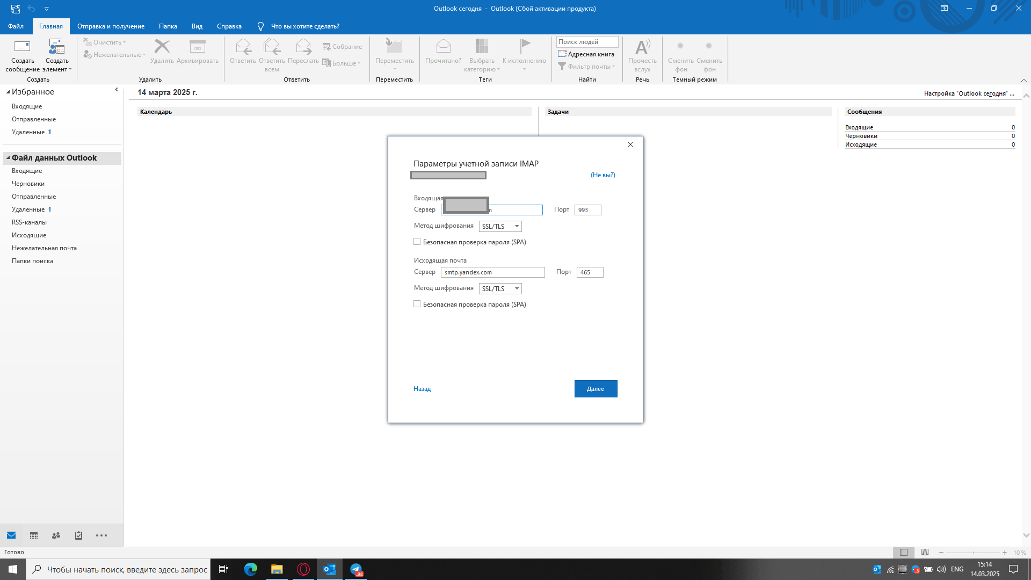Screen dimensions: 1031x580
Task: Click the Reading view icon in status bar
Action: click(x=925, y=552)
